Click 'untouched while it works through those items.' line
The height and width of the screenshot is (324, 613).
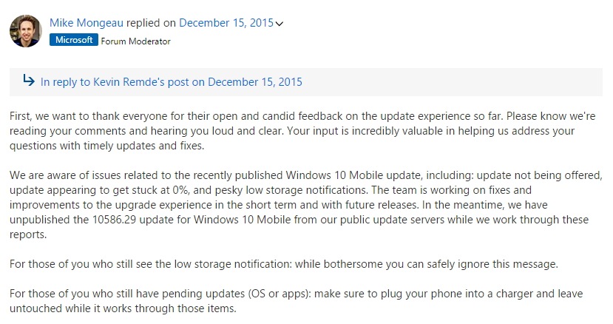(123, 308)
